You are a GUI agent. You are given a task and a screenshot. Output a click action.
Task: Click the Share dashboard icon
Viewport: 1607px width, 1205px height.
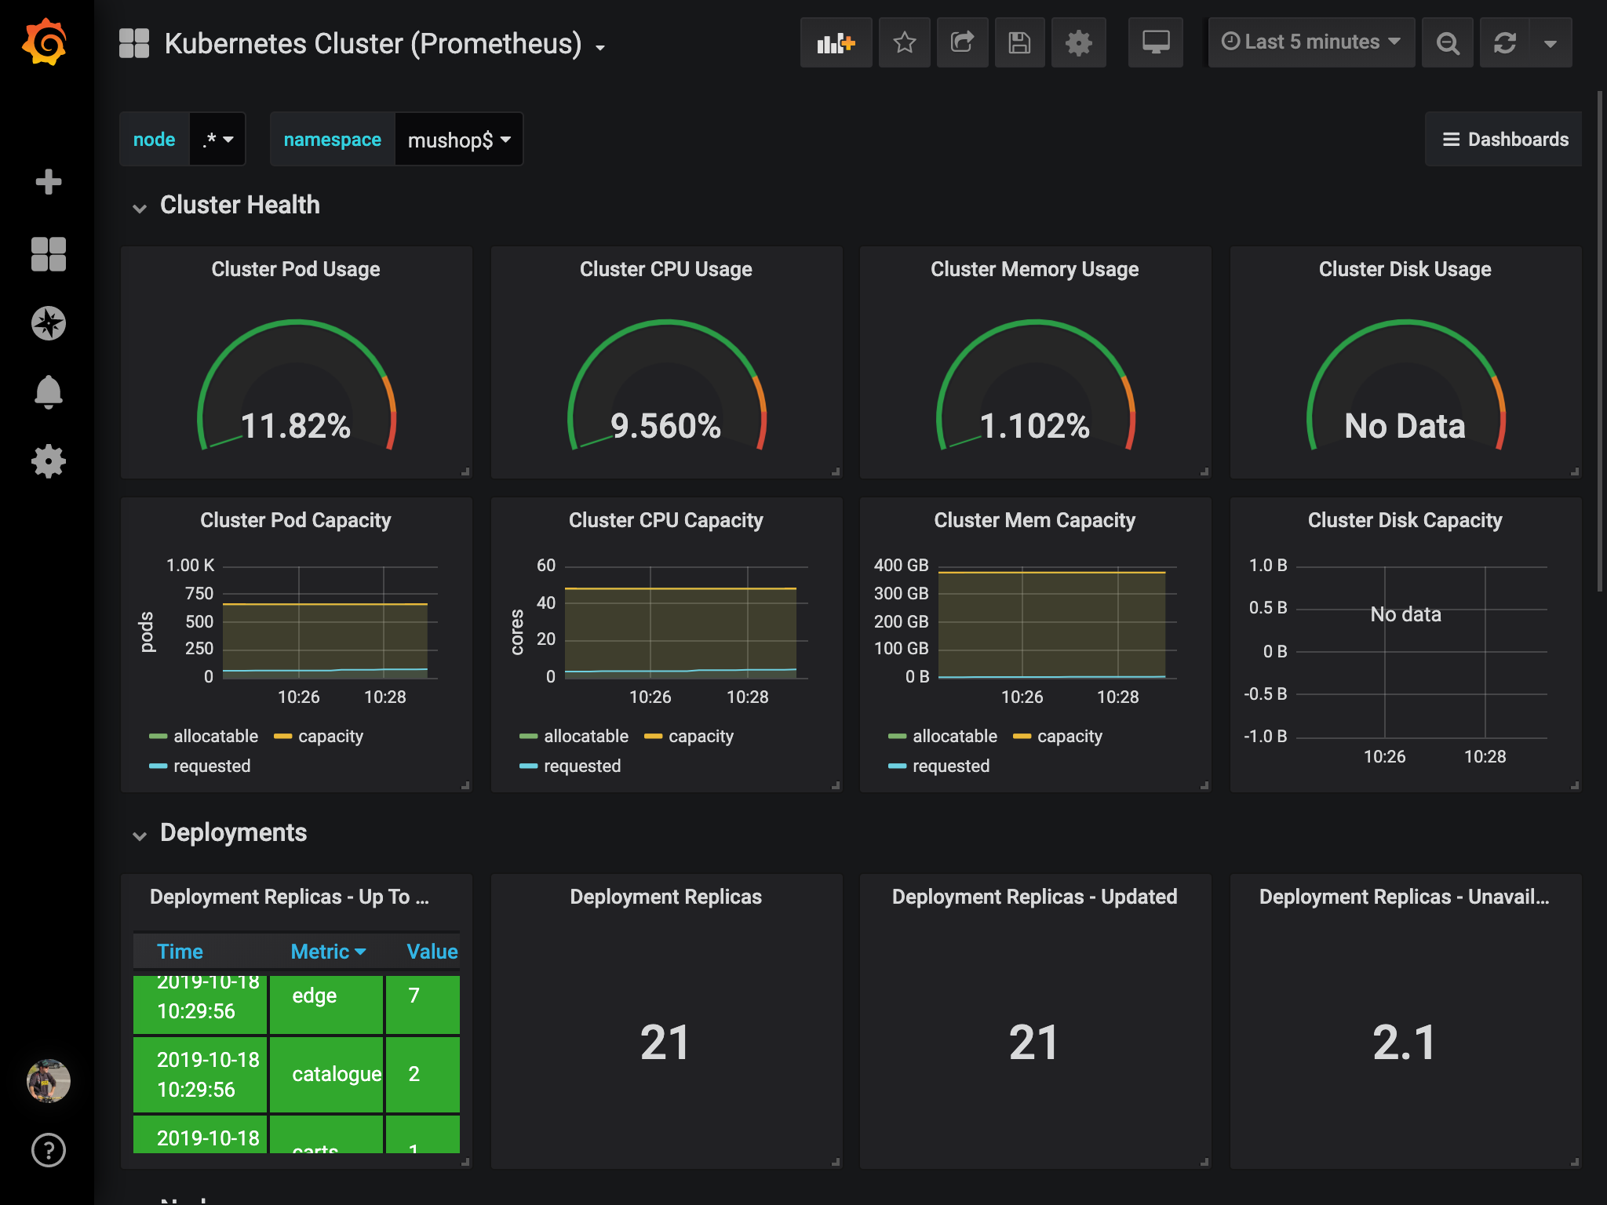tap(962, 42)
